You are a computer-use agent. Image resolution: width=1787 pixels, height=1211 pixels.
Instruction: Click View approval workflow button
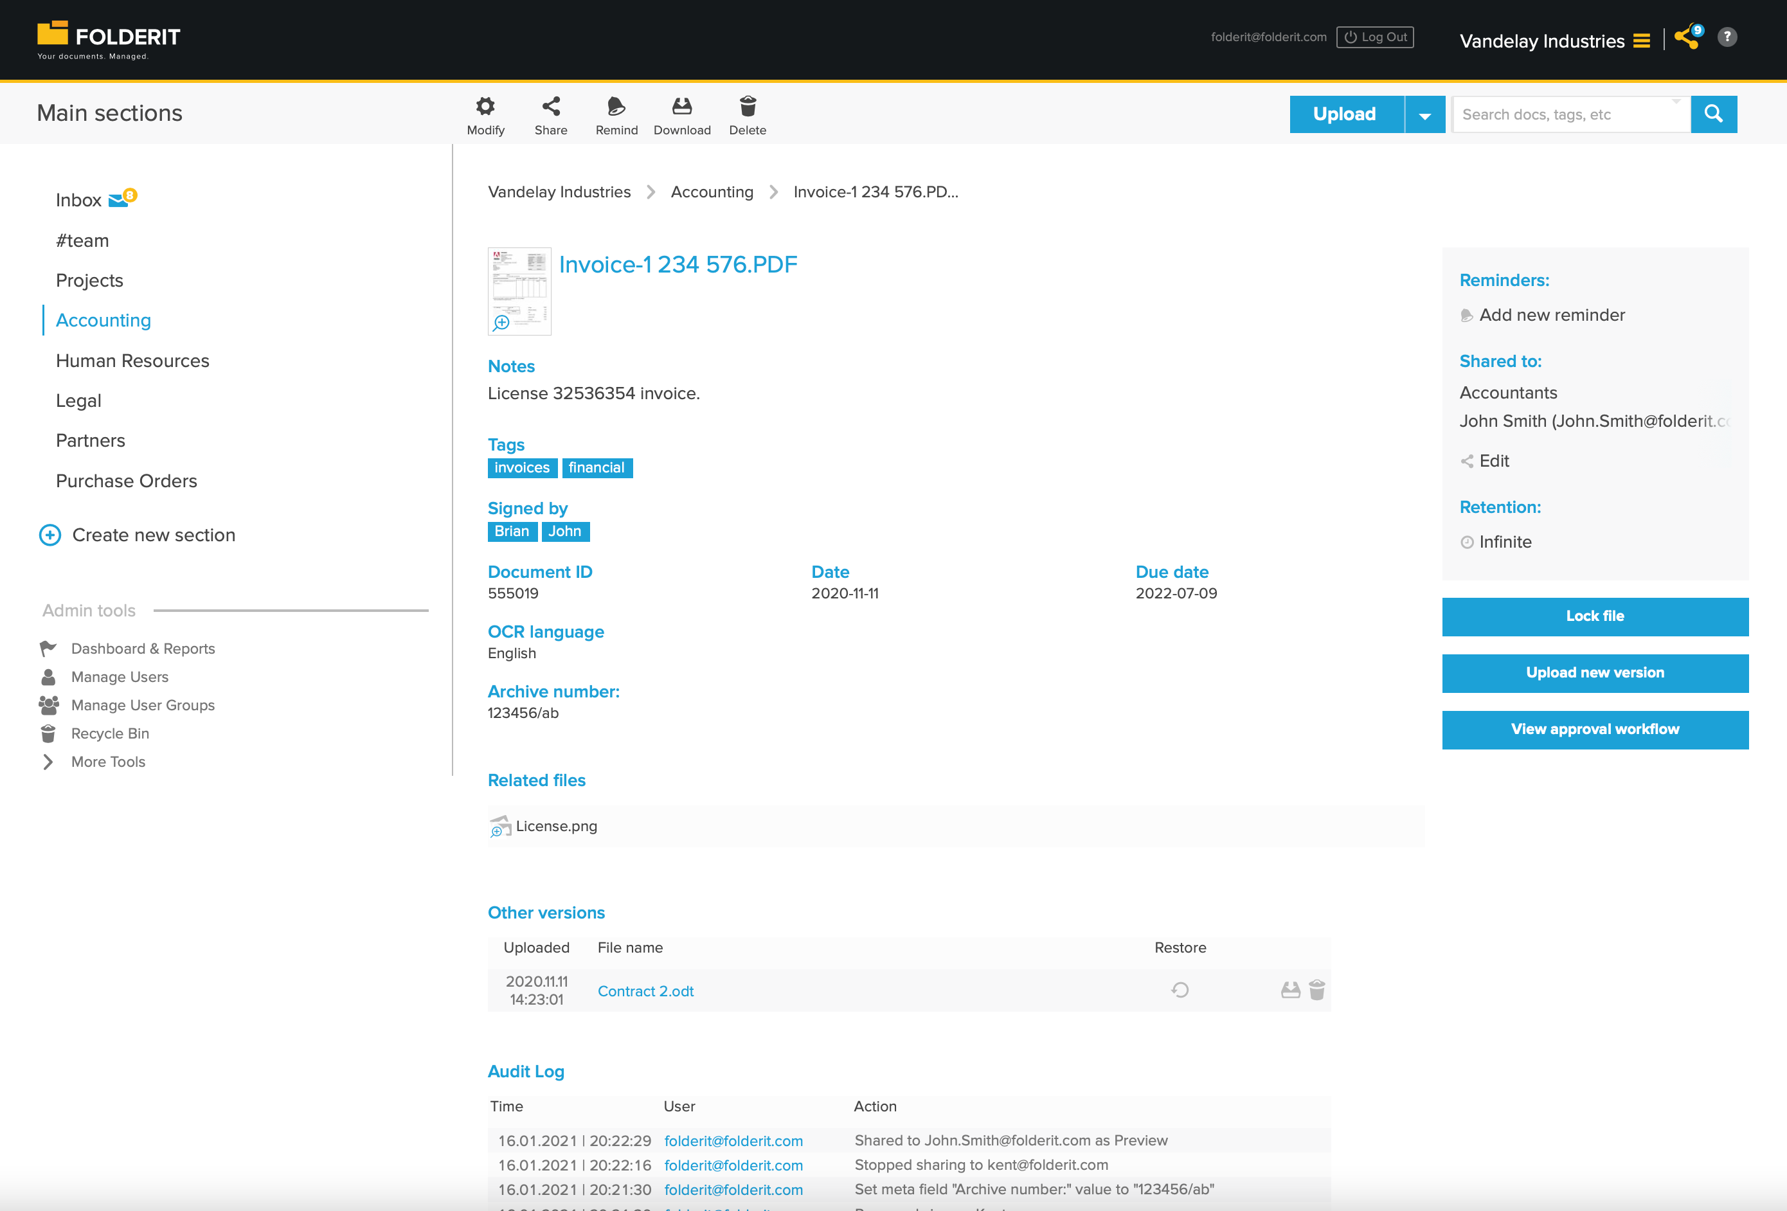click(1595, 729)
